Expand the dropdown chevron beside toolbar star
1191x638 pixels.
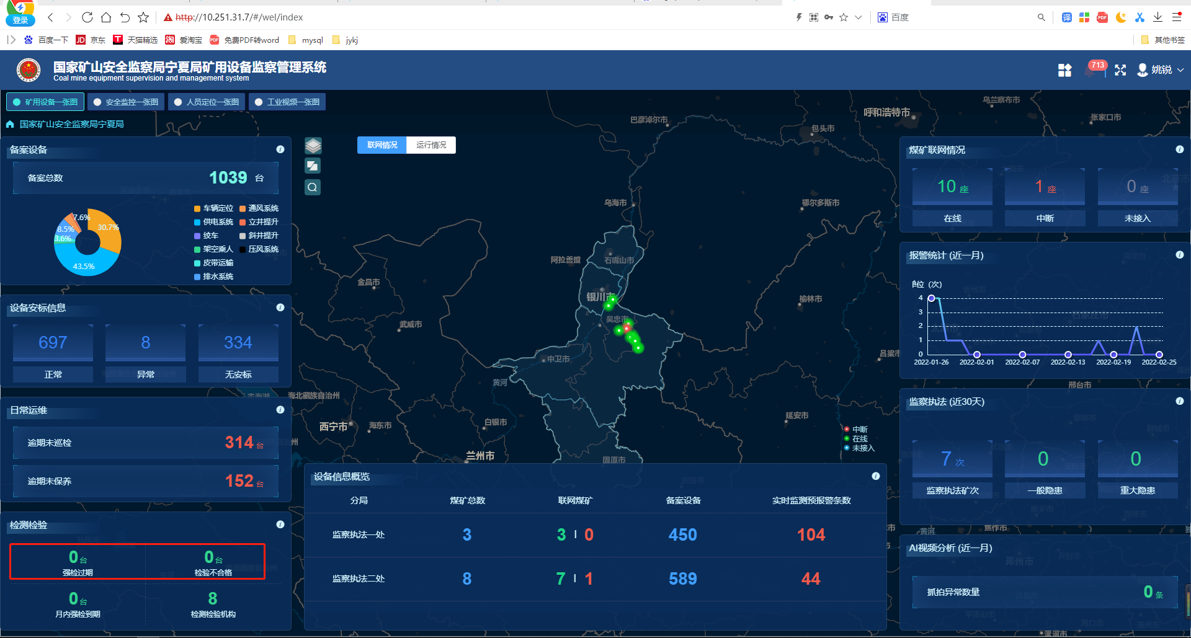(859, 17)
